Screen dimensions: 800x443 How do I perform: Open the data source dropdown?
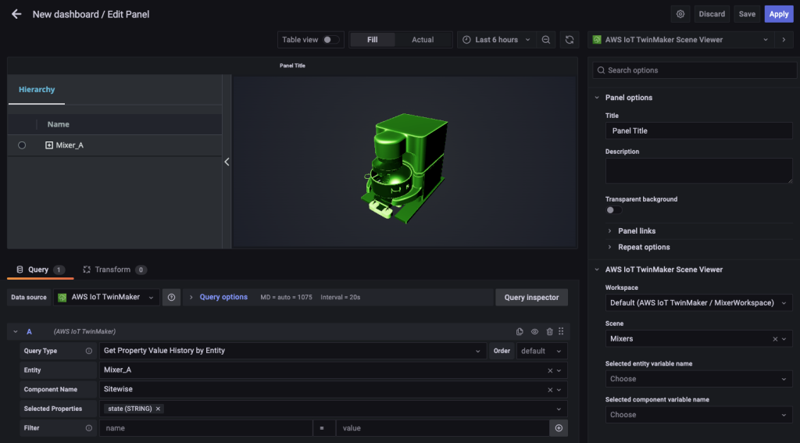106,298
